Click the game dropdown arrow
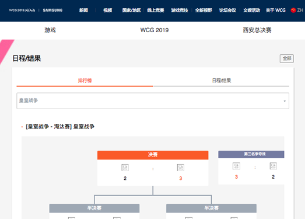The image size is (305, 219). [285, 101]
